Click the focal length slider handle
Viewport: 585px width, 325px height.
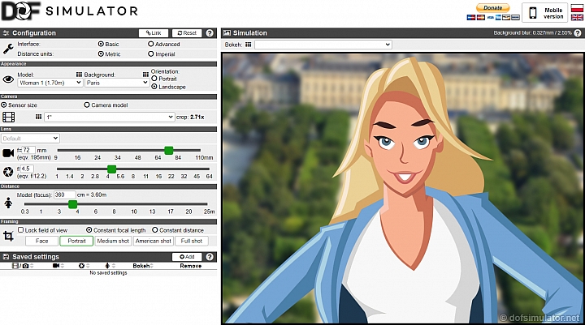[x=169, y=151]
